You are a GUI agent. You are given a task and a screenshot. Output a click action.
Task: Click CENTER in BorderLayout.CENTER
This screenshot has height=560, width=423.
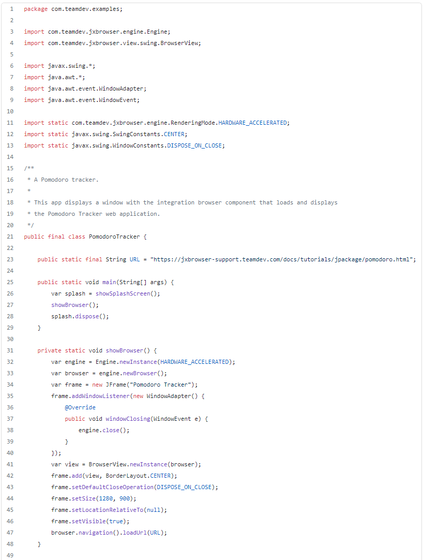pos(160,476)
